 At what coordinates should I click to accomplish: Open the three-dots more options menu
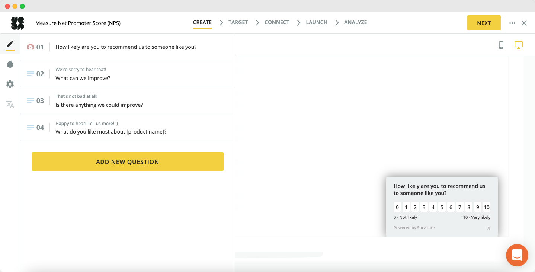point(512,23)
